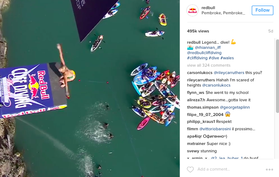Open @georgetaplinn mention link

click(235, 107)
